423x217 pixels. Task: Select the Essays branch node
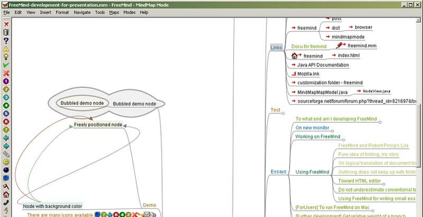278,171
